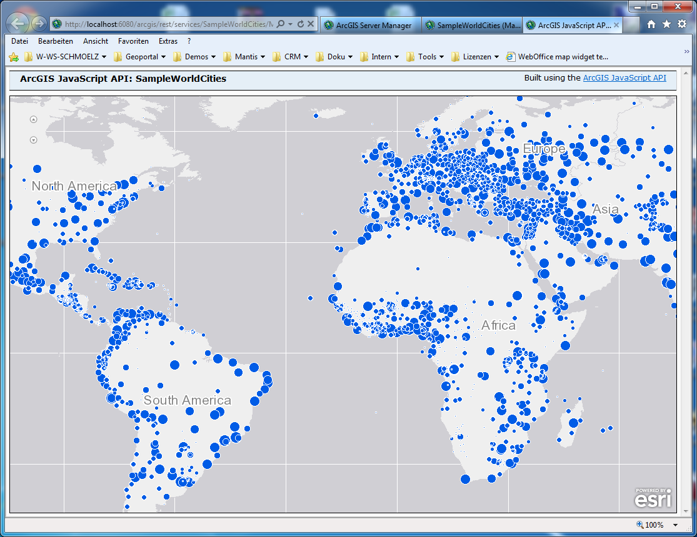The width and height of the screenshot is (697, 537).
Task: Open the browser settings gear
Action: coord(681,23)
